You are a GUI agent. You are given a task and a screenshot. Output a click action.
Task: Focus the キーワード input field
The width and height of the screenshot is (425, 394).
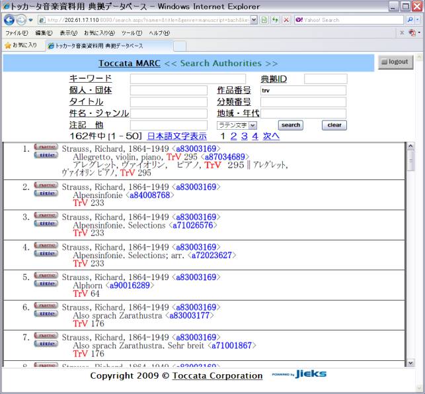point(188,79)
